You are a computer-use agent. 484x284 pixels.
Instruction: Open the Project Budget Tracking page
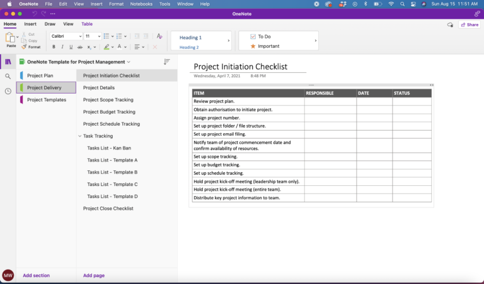(x=108, y=112)
